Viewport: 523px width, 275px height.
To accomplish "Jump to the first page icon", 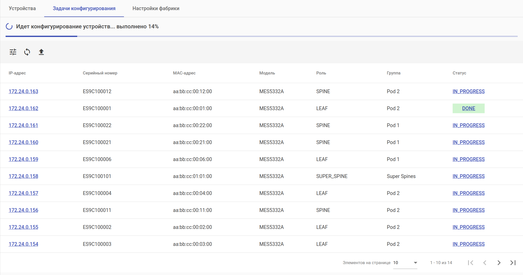I will [470, 263].
